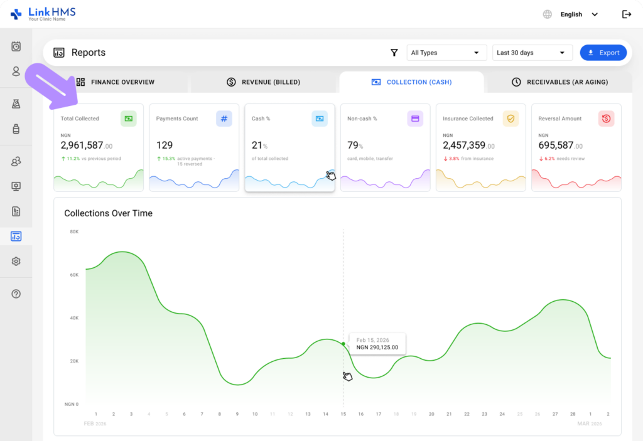Select the Collection (Cash) tab
Viewport: 643px width, 441px height.
[412, 82]
